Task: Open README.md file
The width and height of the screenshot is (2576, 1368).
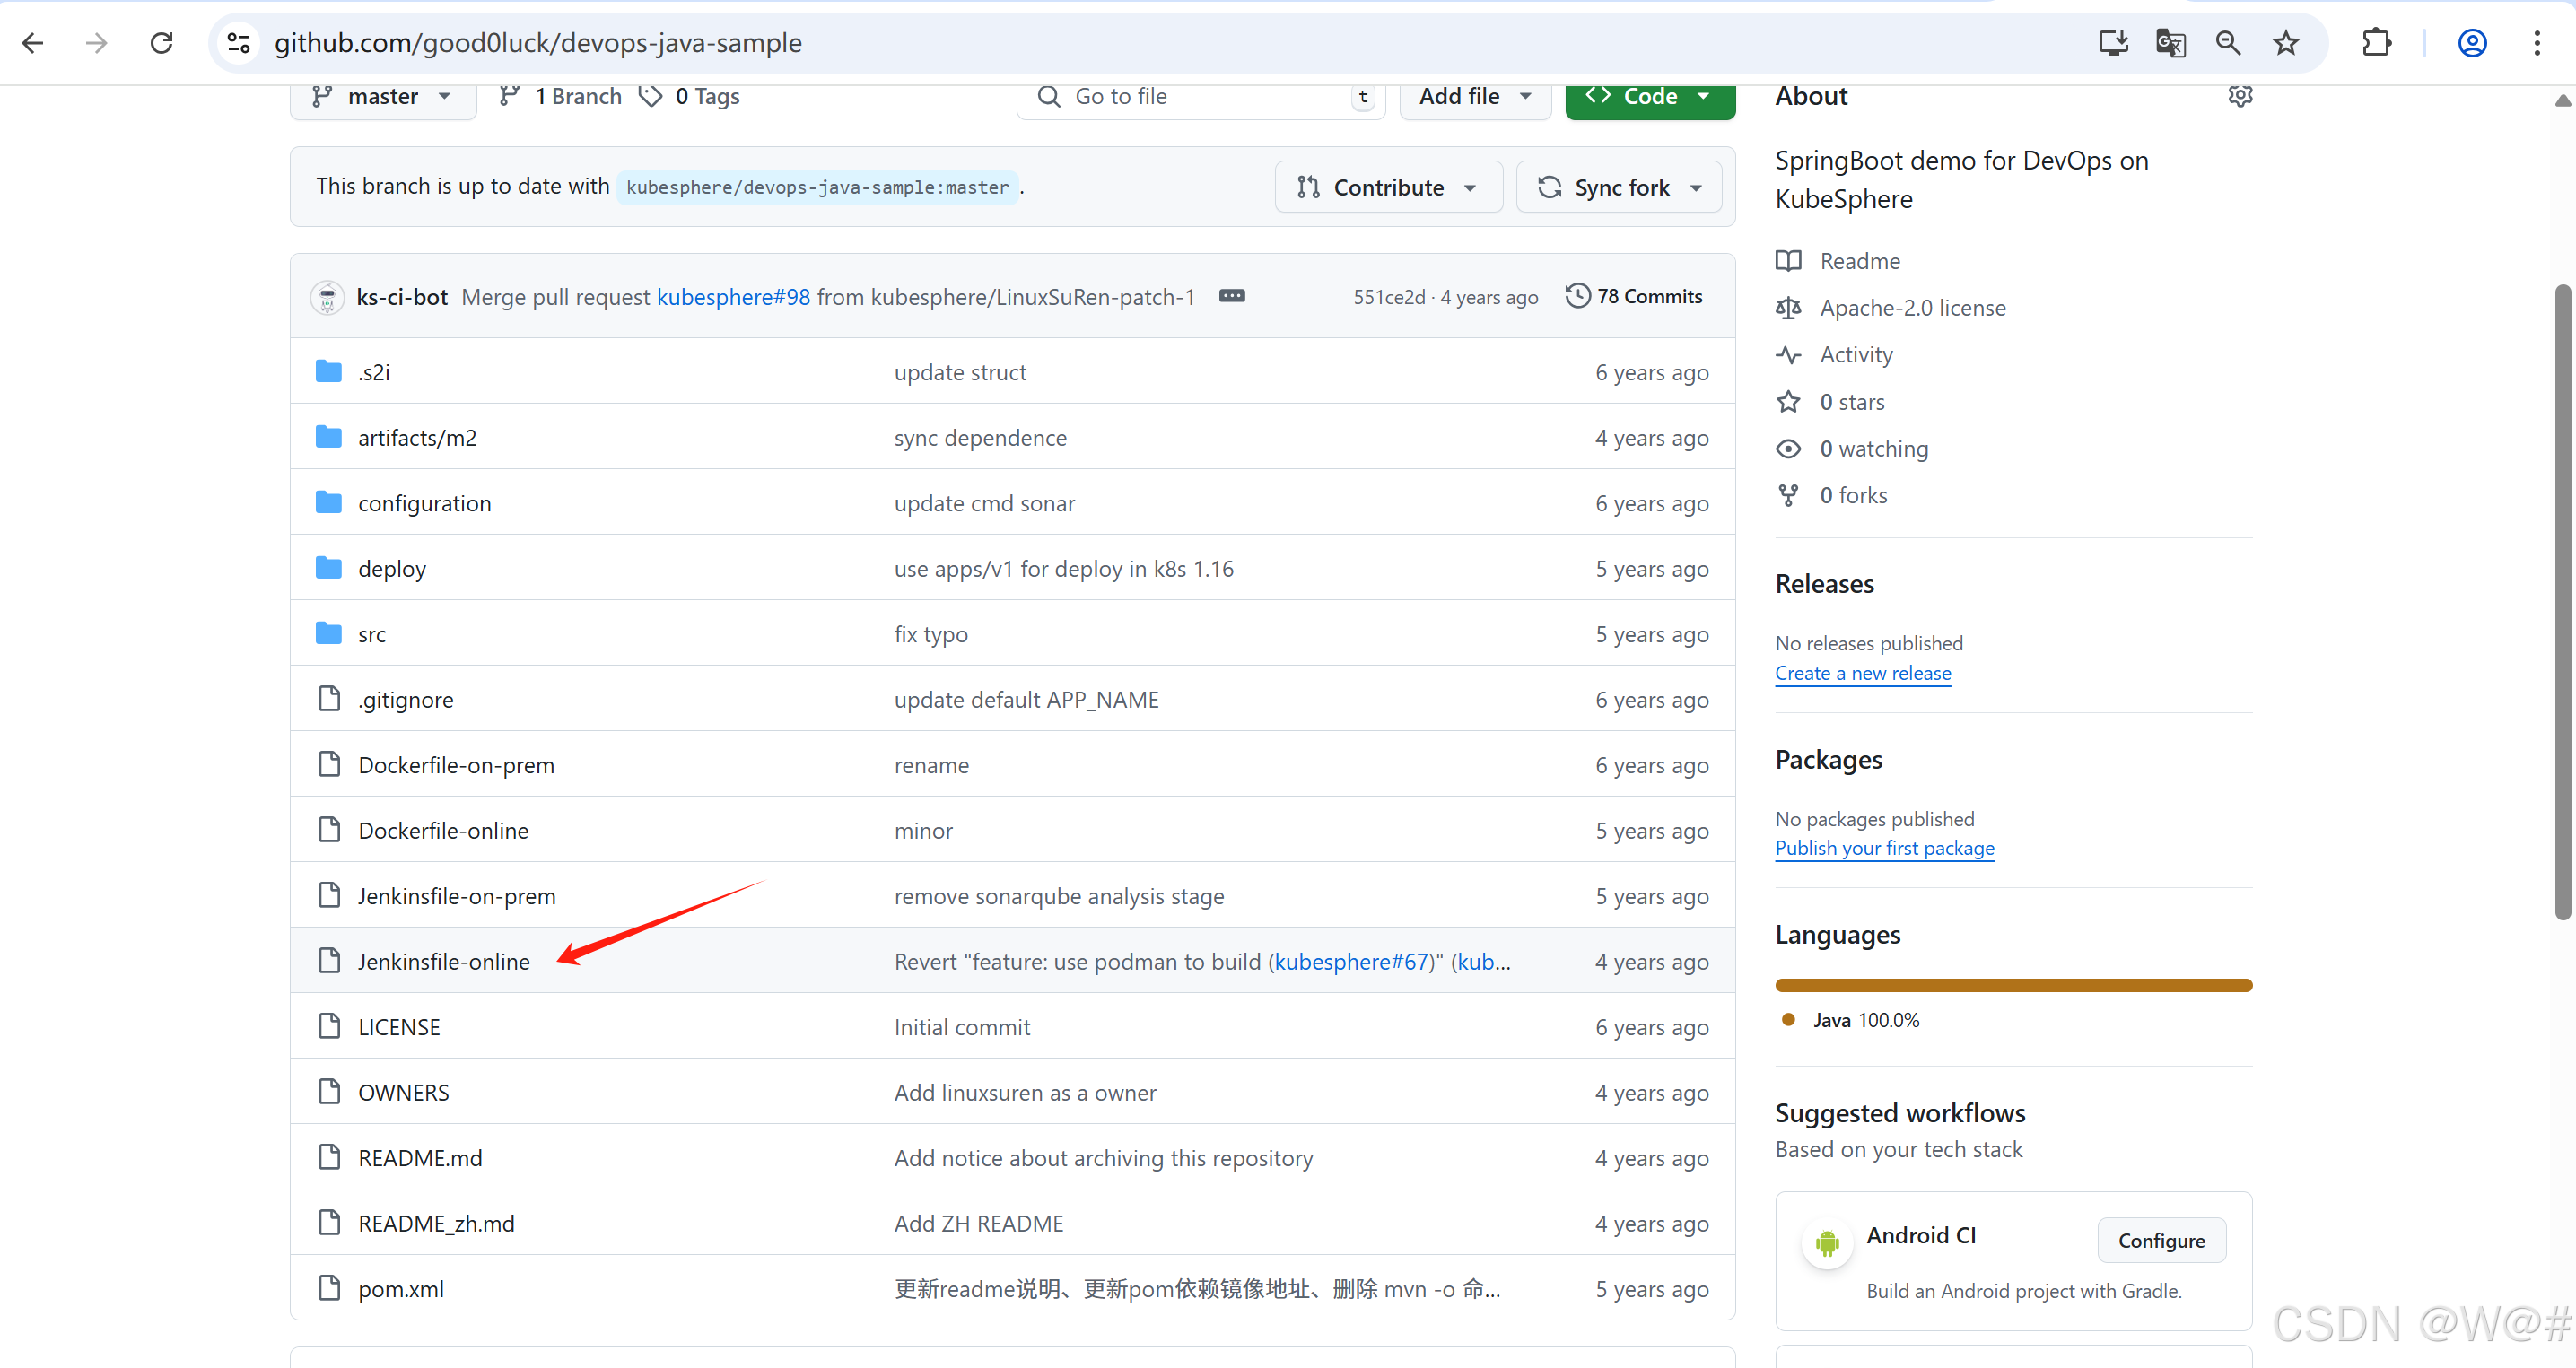Action: point(420,1158)
